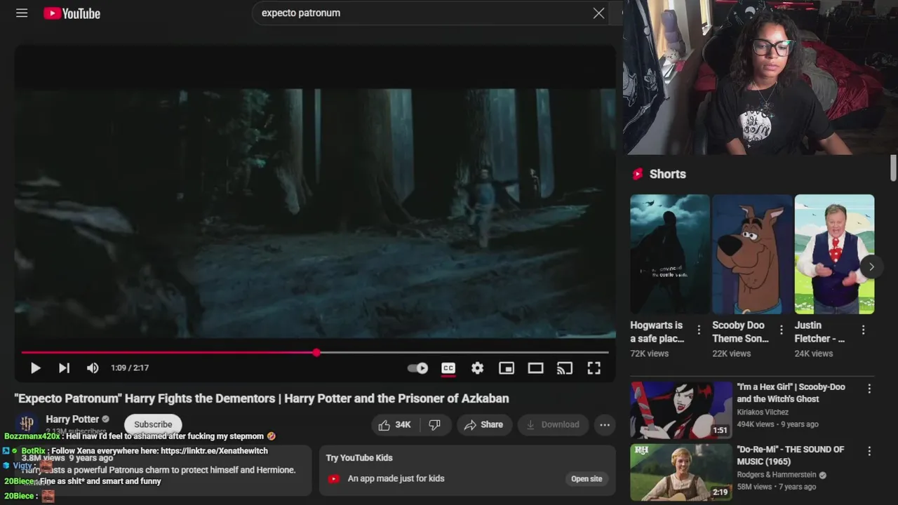Cast video to TV
The image size is (898, 505).
[565, 368]
